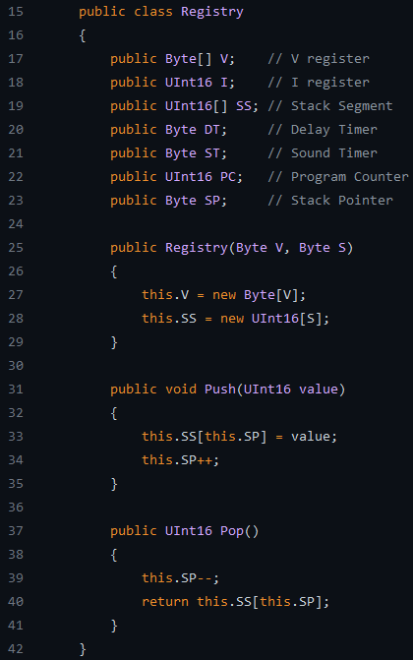
Task: Place cursor on 'Byte ST;' declaration
Action: tap(197, 153)
